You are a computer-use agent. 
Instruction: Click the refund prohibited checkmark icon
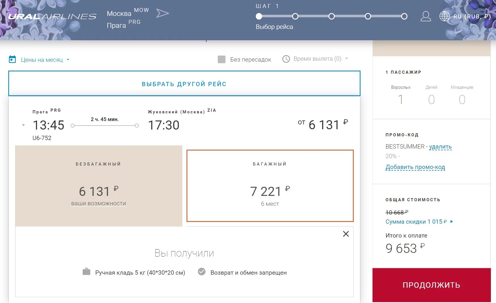(202, 272)
